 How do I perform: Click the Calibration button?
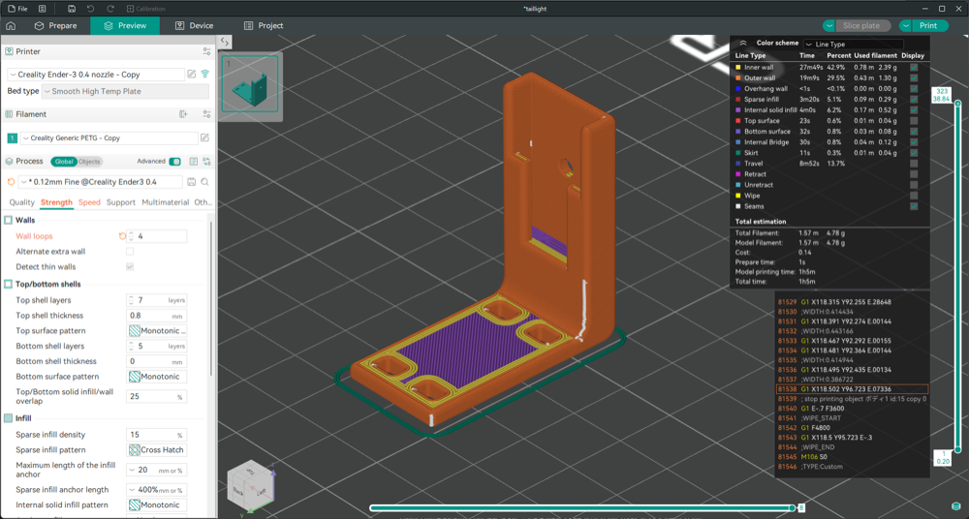(x=146, y=9)
